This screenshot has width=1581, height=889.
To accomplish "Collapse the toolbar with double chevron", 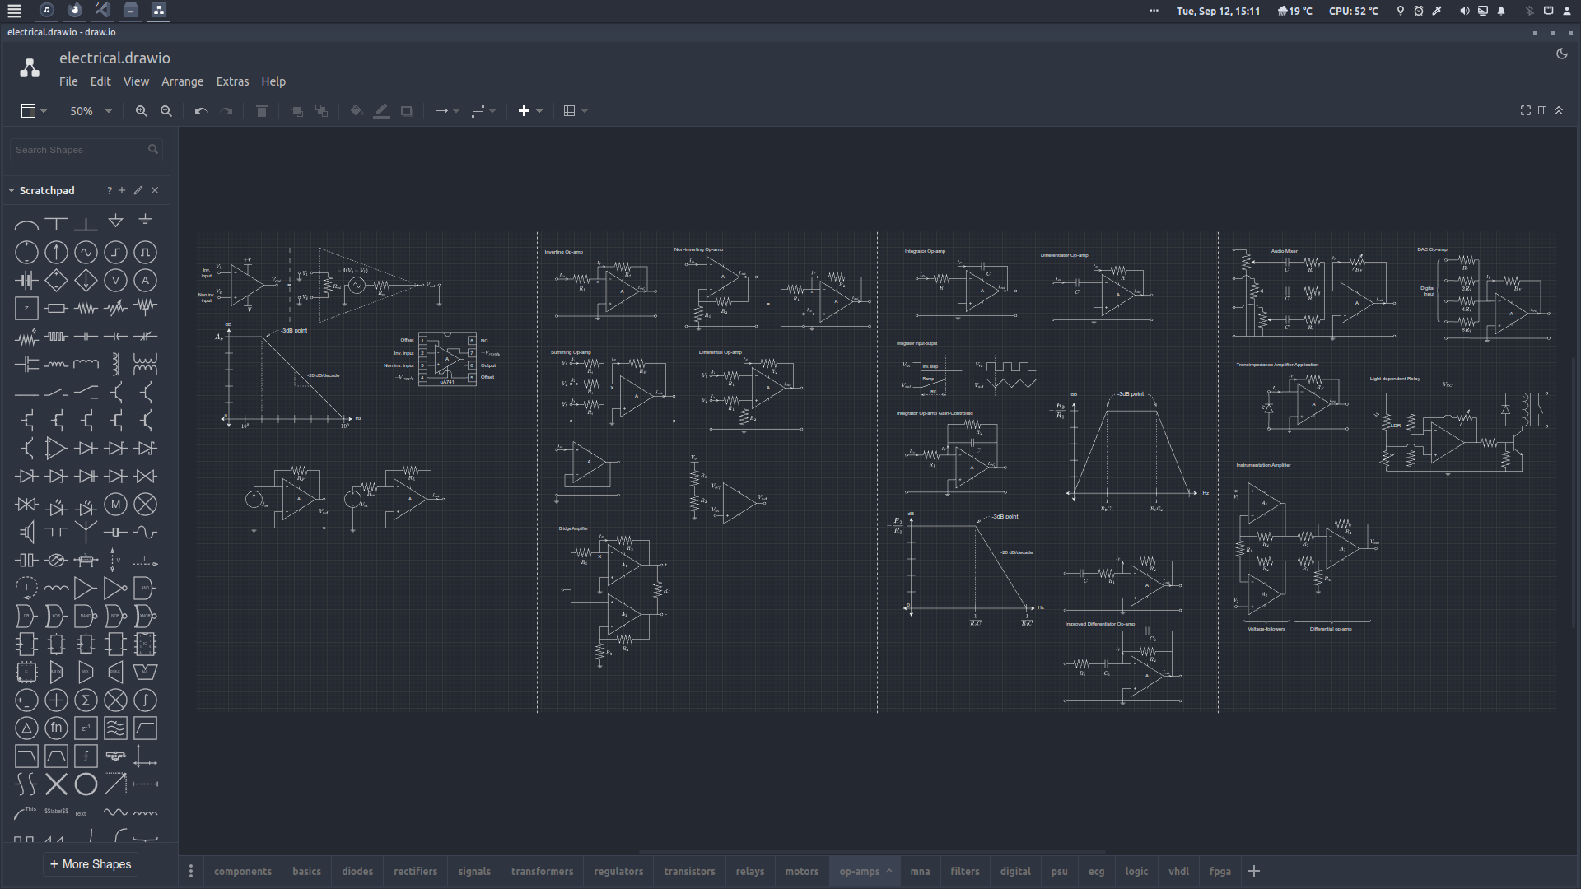I will (1559, 110).
